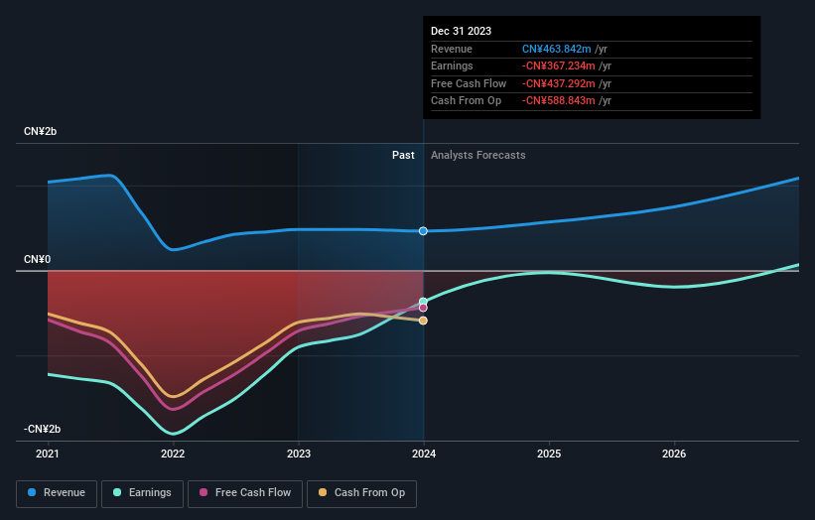Click the pink Free Cash Flow marker
This screenshot has width=815, height=520.
click(x=423, y=308)
